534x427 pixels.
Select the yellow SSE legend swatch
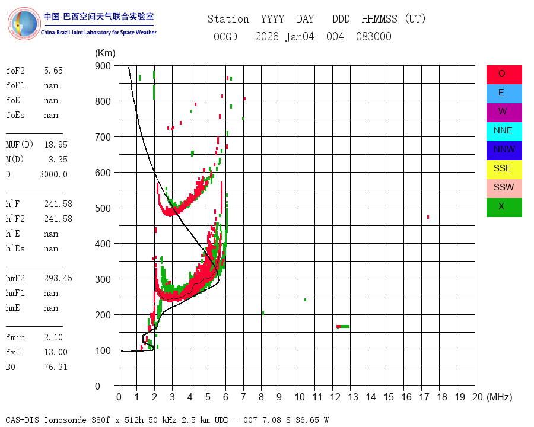pos(504,170)
